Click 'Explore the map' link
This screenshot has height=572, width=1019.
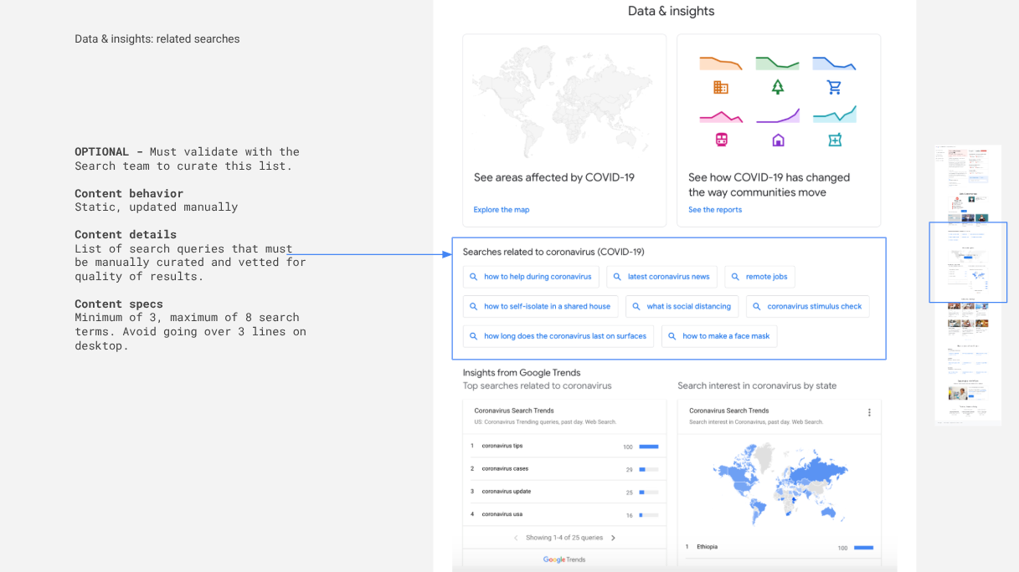coord(502,210)
